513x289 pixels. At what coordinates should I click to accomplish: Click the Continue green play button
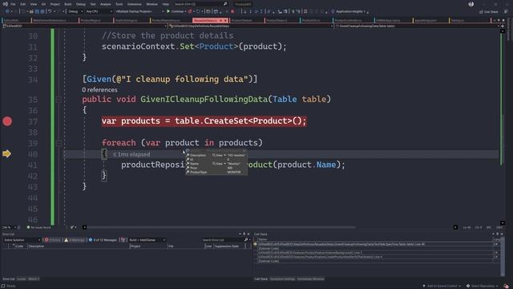pos(168,11)
